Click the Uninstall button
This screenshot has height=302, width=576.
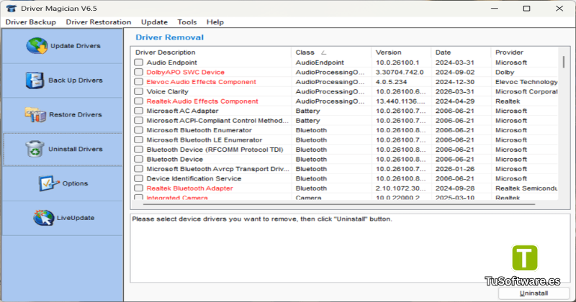(534, 293)
